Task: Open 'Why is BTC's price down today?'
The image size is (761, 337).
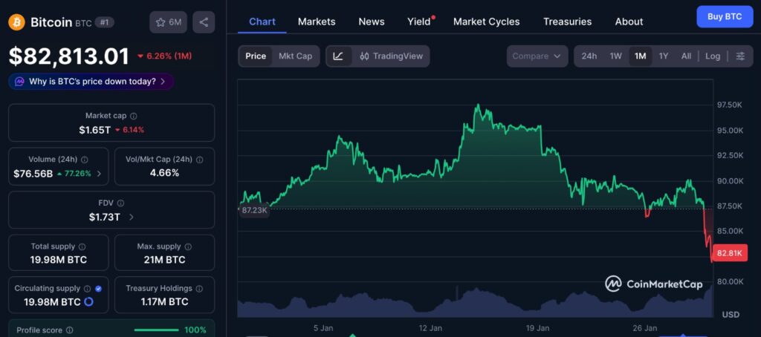Action: (x=91, y=82)
